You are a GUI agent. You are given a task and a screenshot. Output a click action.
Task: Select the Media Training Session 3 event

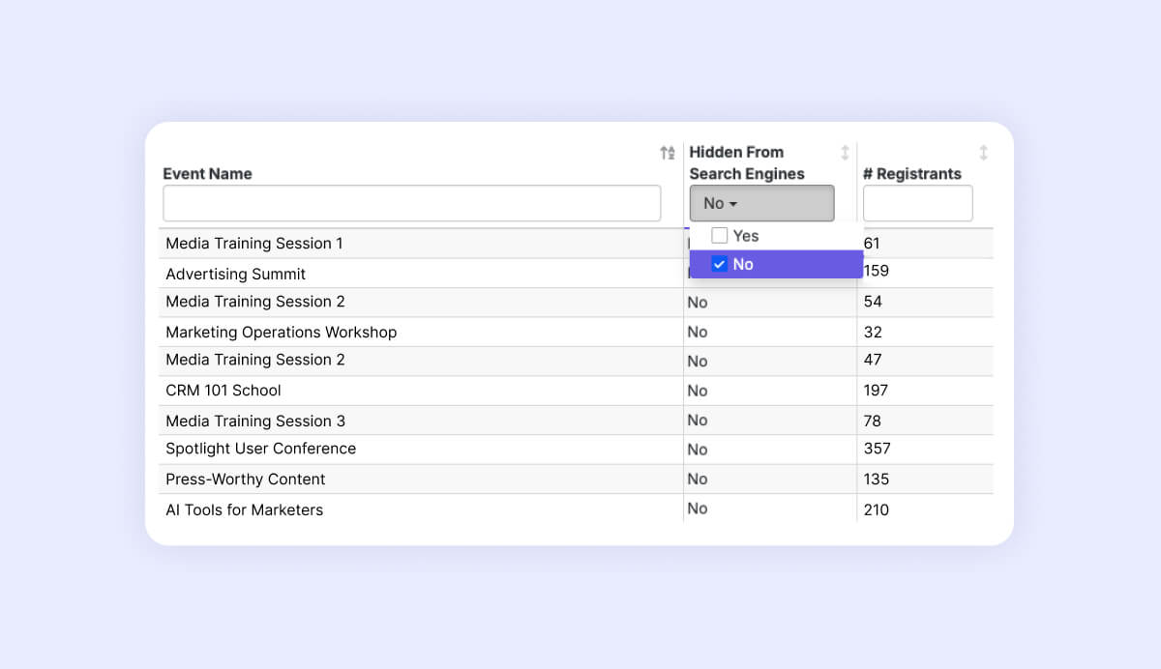[254, 422]
